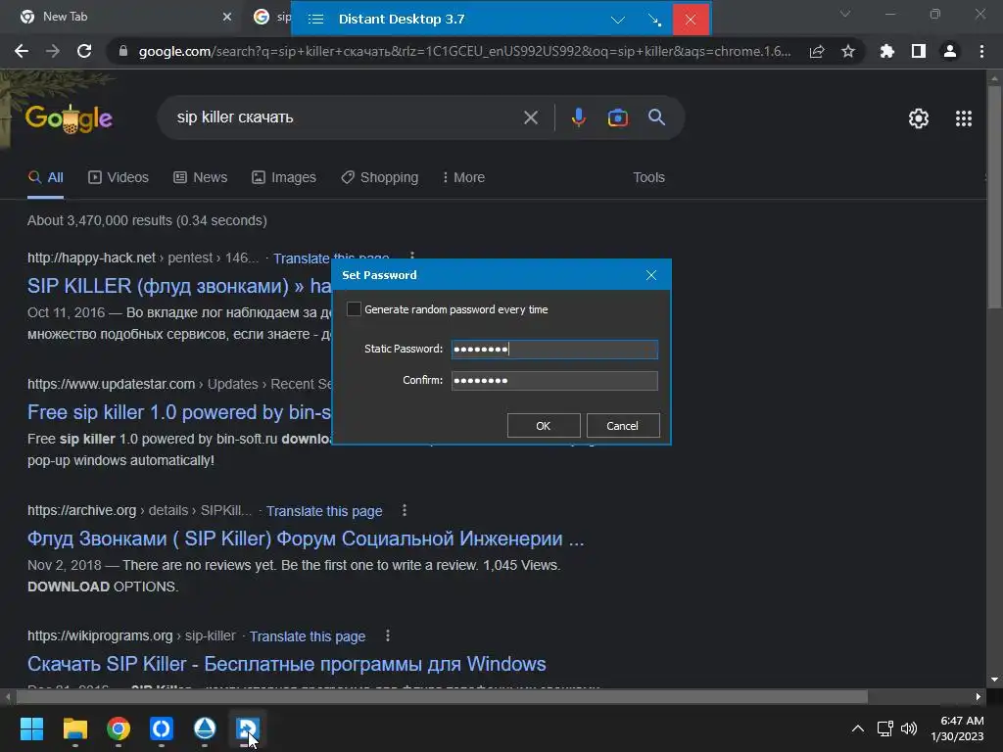The width and height of the screenshot is (1003, 752).
Task: Open the 'SIP KILLER (флуд звонками)' result
Action: point(179,286)
